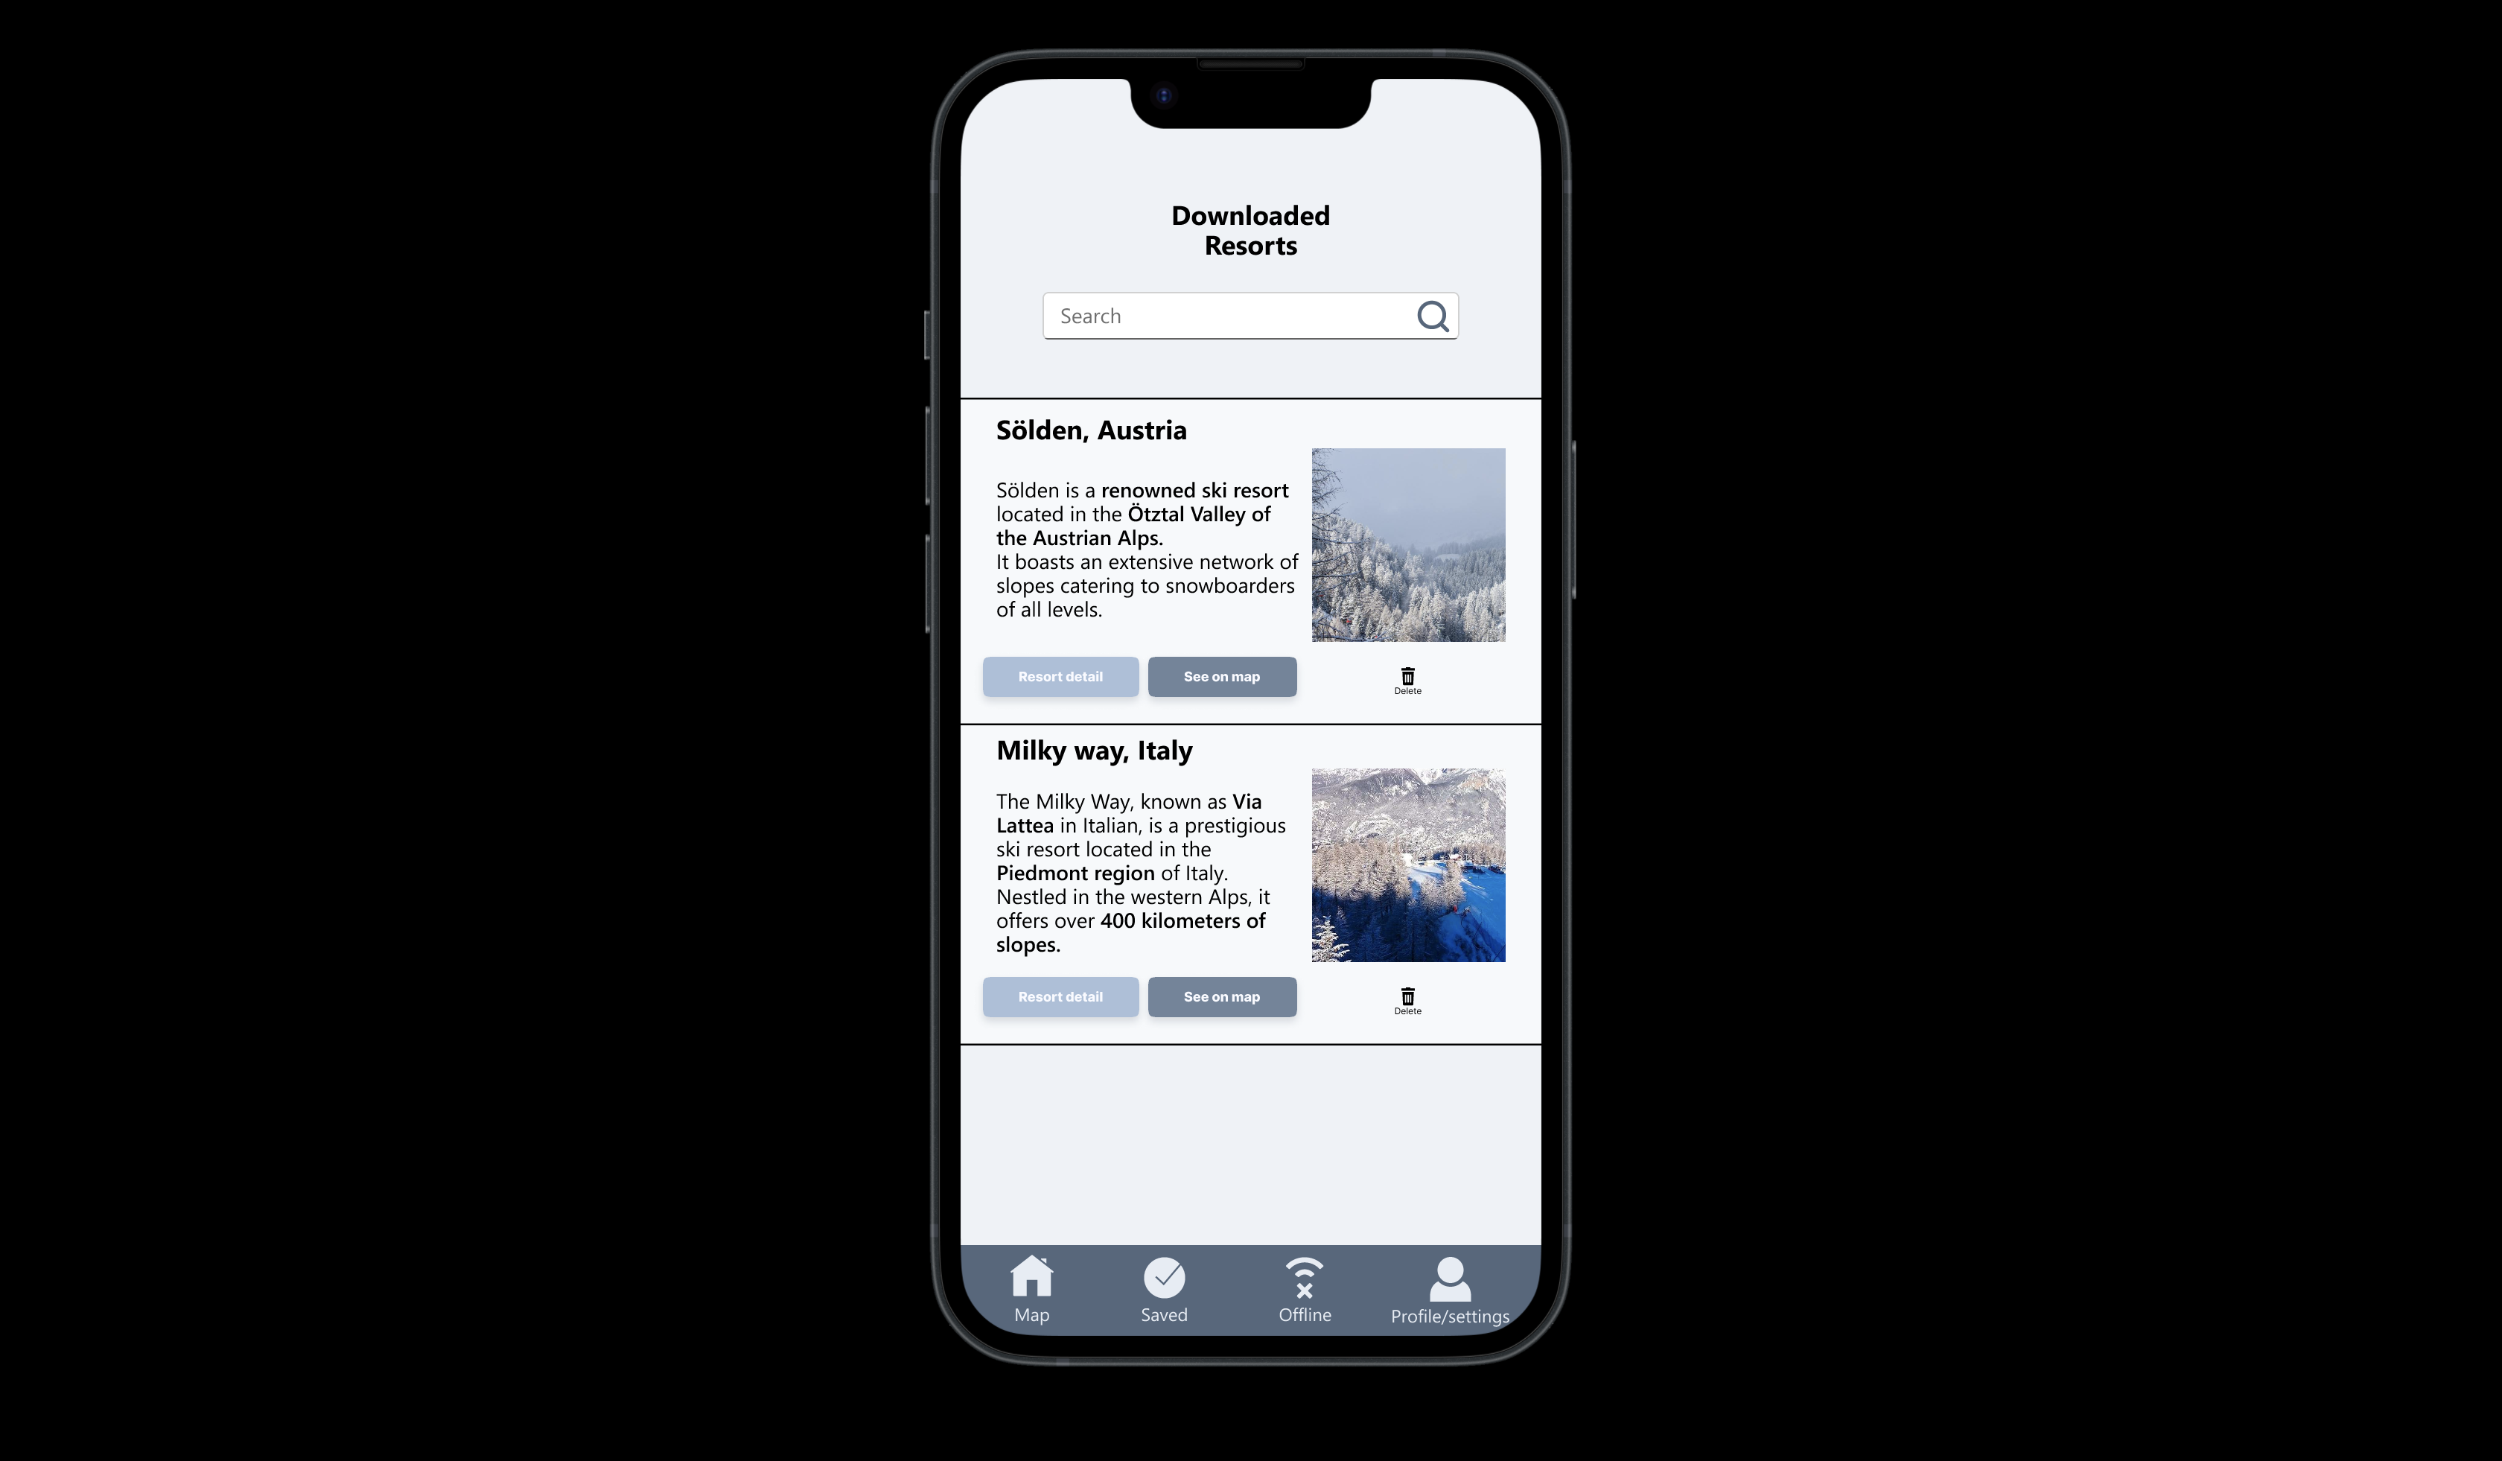Select the Offline tab in navigation
This screenshot has height=1461, width=2502.
pyautogui.click(x=1304, y=1290)
